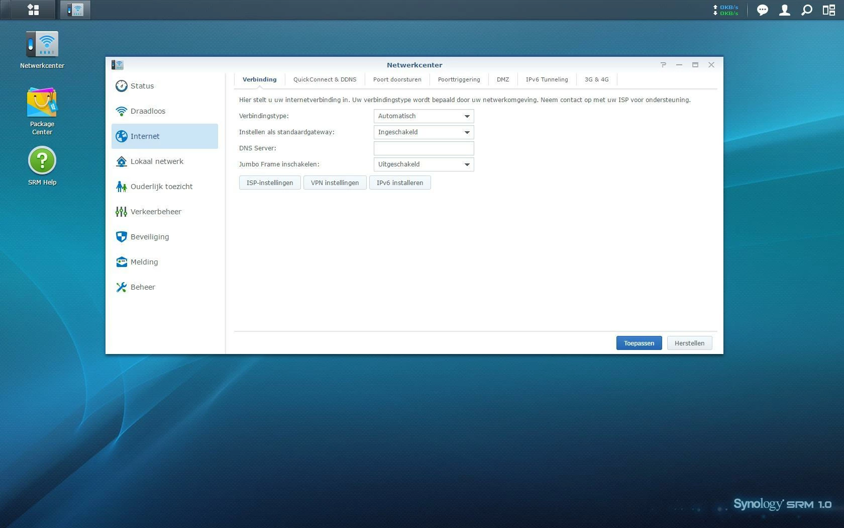Open VPN instellingen

coord(335,183)
